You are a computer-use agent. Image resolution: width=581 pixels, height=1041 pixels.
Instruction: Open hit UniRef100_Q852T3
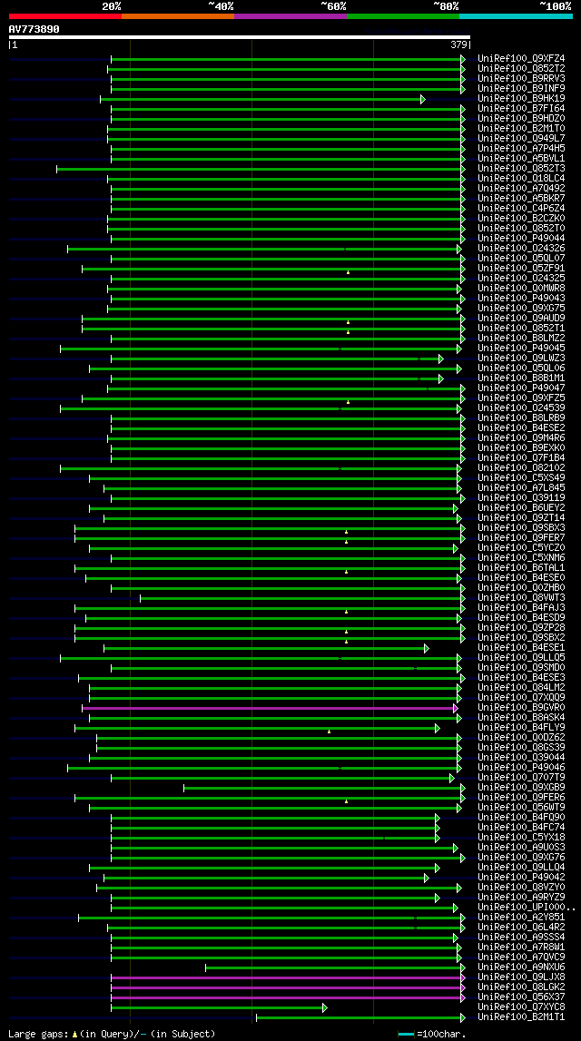[x=521, y=169]
